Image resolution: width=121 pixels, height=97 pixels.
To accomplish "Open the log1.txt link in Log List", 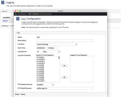I will [x=5, y=21].
